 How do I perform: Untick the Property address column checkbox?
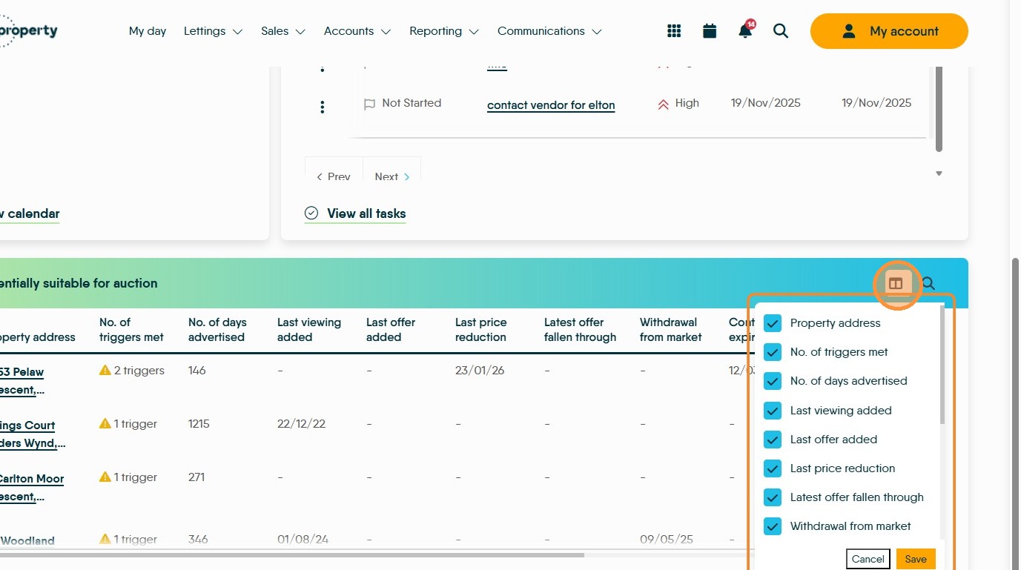(x=773, y=323)
